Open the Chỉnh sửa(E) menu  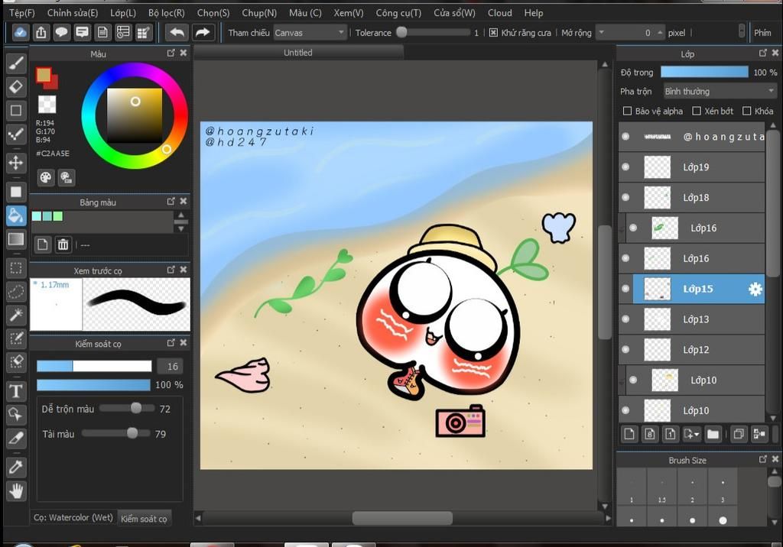click(x=73, y=13)
